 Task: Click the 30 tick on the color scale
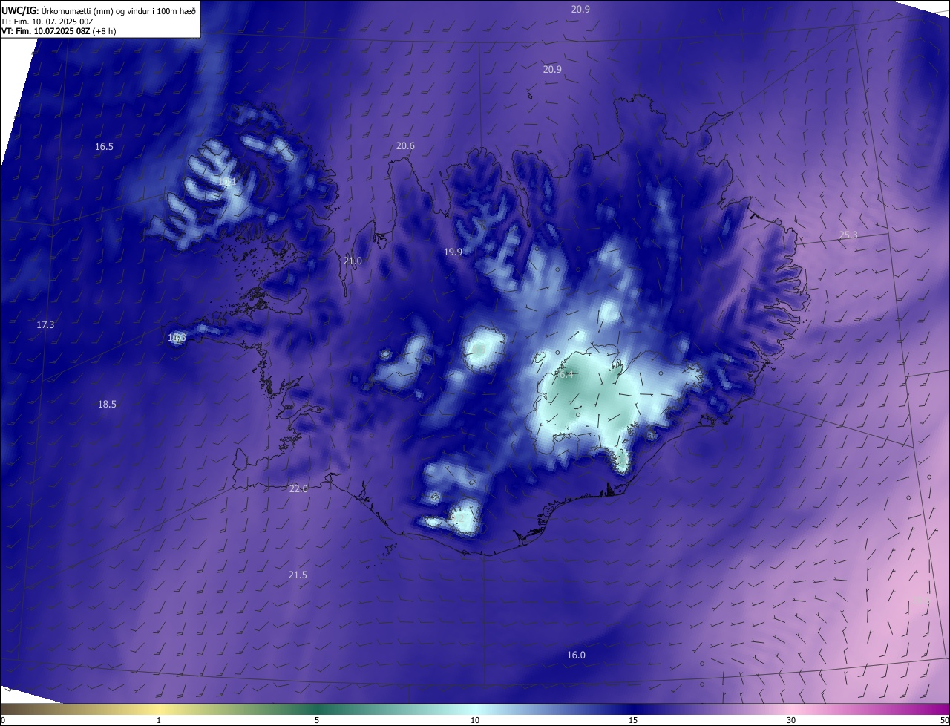(791, 720)
